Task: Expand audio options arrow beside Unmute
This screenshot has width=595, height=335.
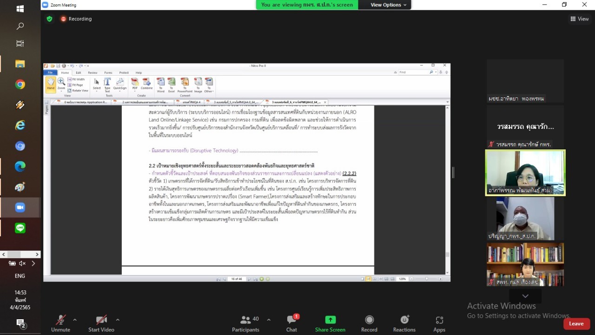Action: 75,320
